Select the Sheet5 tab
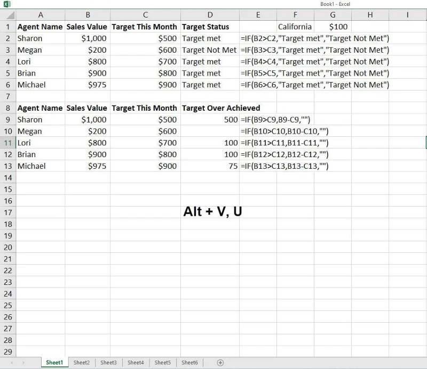Viewport: 427px width, 369px height. tap(163, 362)
